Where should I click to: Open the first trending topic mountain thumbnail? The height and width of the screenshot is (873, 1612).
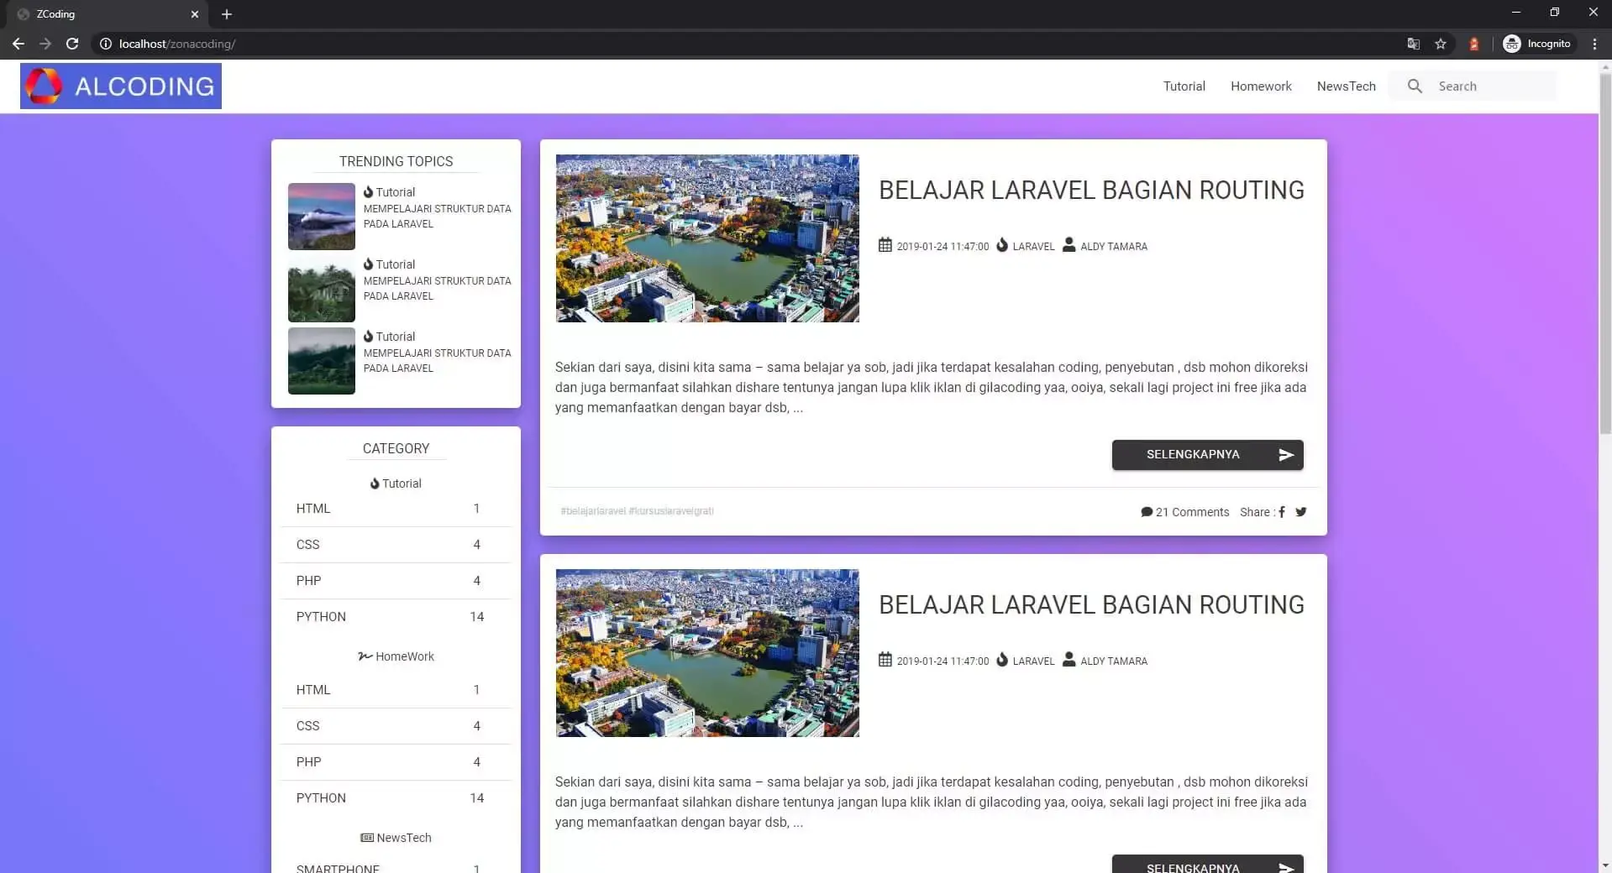(x=322, y=217)
